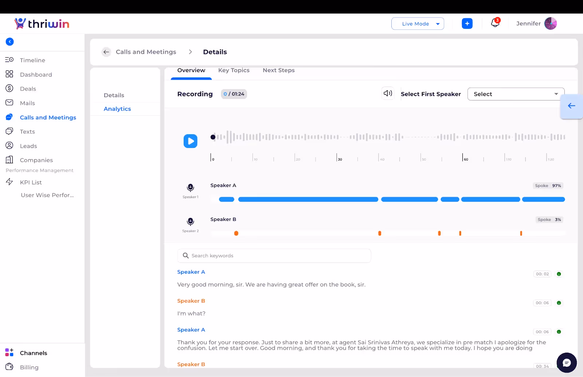Click the Calls and Meetings chat icon

(9, 117)
